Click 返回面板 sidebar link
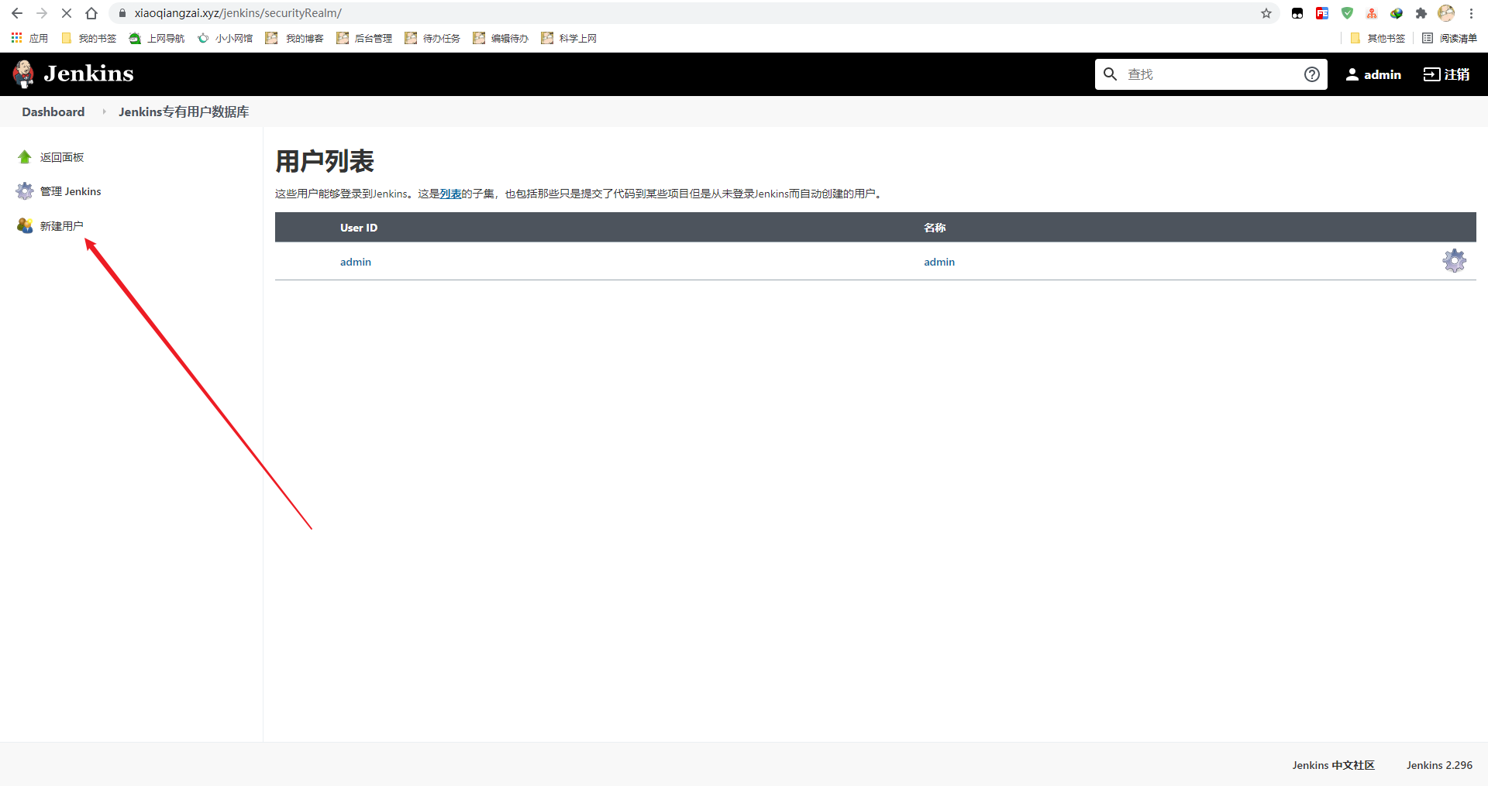Screen dimensions: 1488x786 pyautogui.click(x=62, y=157)
